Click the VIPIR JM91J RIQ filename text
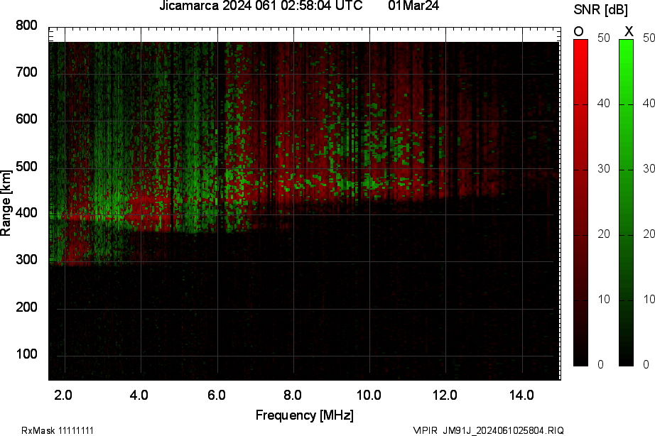Image resolution: width=655 pixels, height=436 pixels. [x=488, y=430]
